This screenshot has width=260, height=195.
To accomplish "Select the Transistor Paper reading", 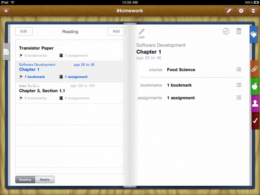I will click(70, 51).
